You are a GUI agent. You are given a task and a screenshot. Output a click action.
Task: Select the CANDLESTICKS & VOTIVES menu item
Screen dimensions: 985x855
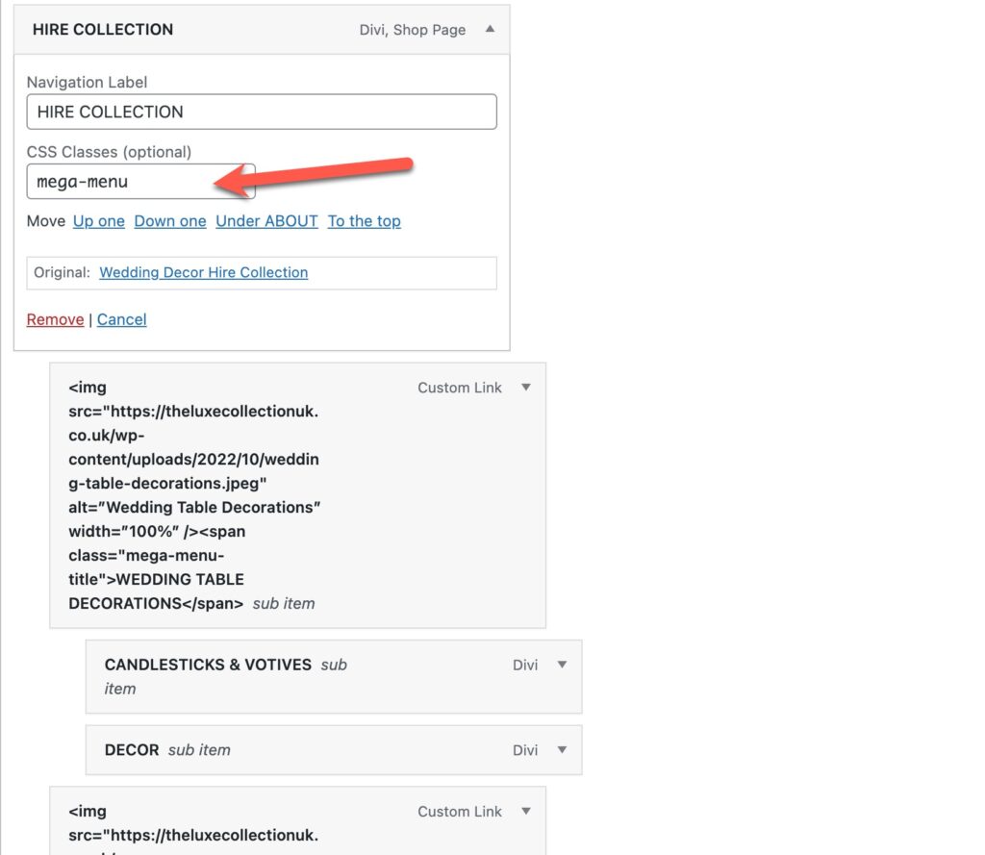(x=208, y=665)
